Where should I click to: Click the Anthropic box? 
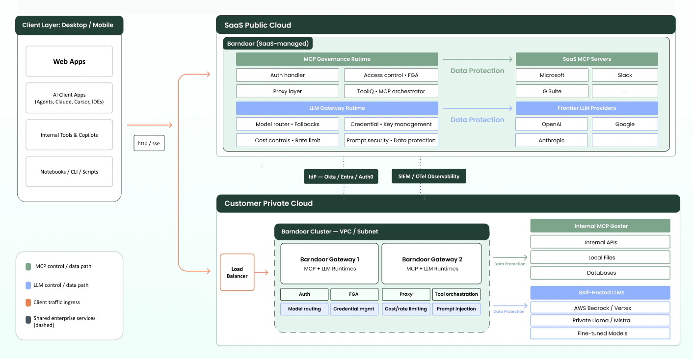[x=552, y=140]
